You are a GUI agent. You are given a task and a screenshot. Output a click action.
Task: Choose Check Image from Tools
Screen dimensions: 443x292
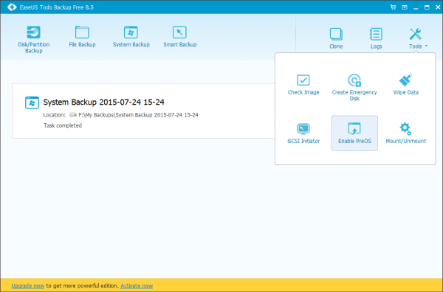(303, 84)
